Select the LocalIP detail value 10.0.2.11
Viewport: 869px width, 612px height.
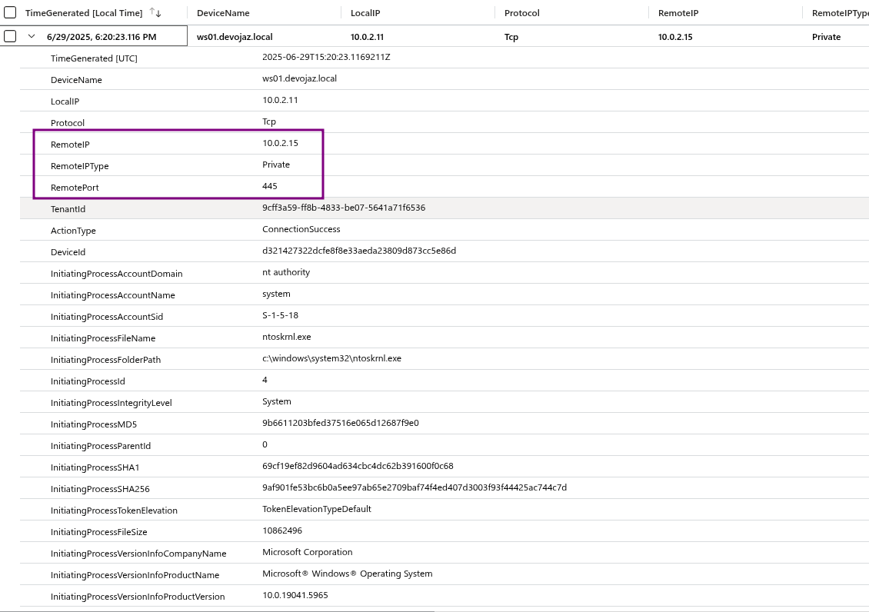(x=280, y=100)
